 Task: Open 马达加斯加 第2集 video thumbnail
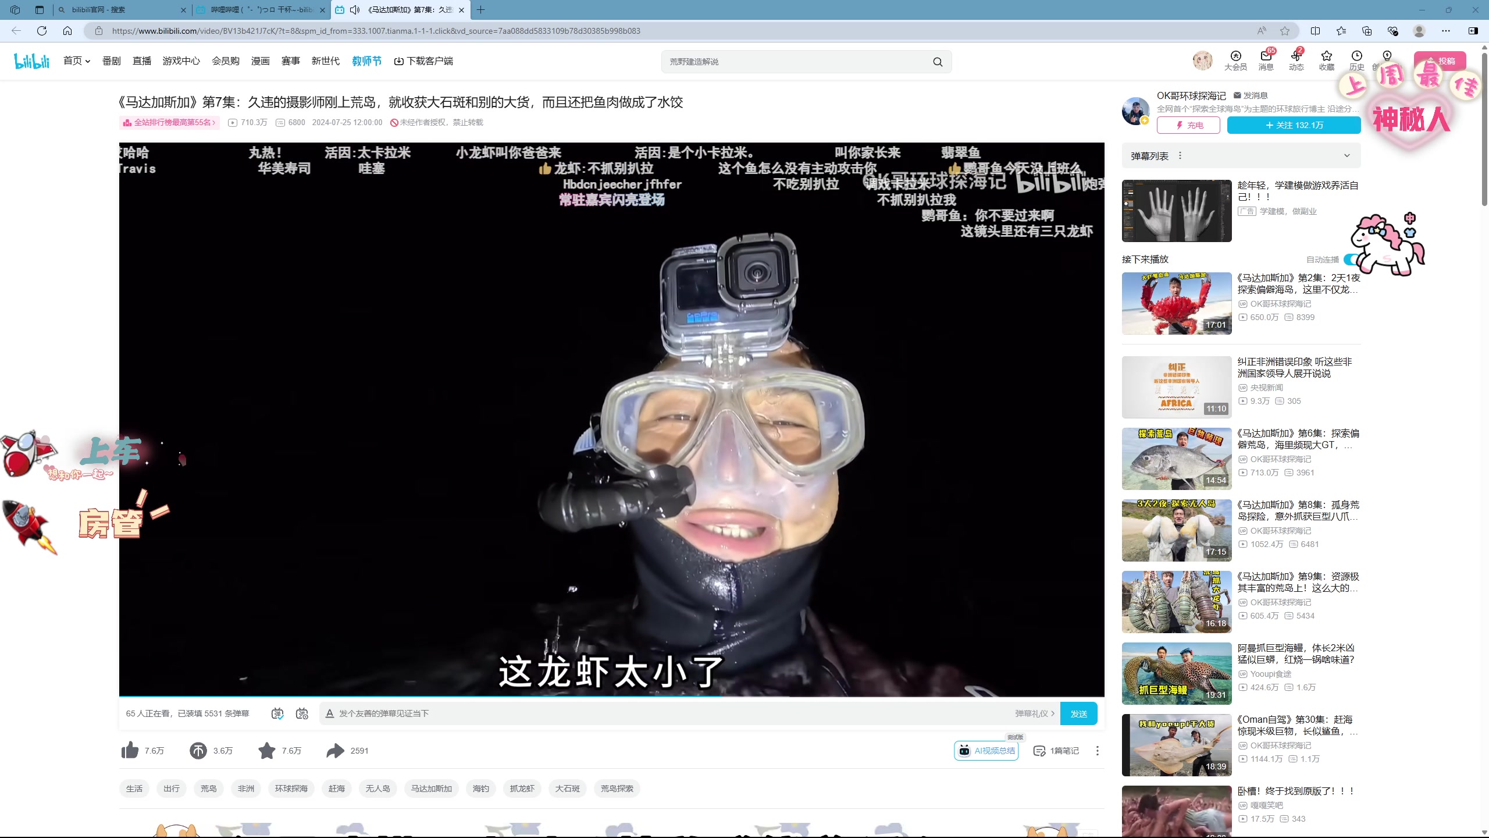[x=1177, y=303]
